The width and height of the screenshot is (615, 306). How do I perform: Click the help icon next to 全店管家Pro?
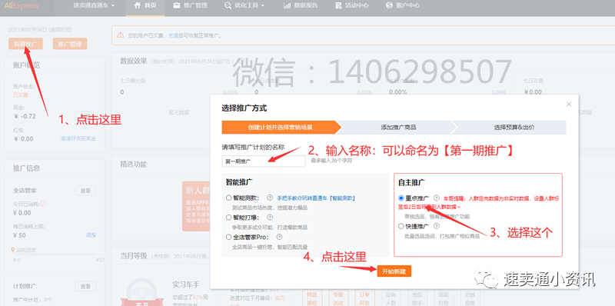point(279,237)
